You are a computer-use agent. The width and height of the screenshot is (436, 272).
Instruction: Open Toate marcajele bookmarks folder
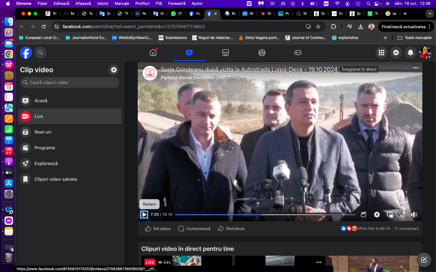[x=415, y=38]
